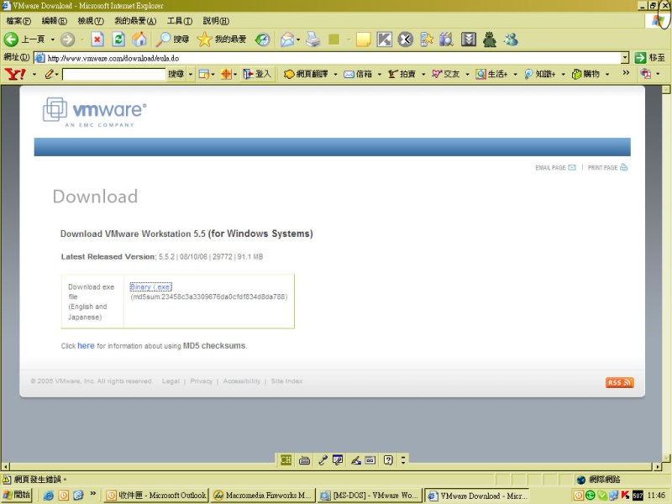Open the 開始 Start button
Viewport: 672px width, 504px height.
[x=17, y=495]
